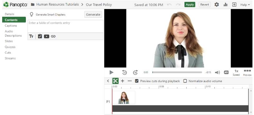Click the Panopto logo
This screenshot has width=254, height=115.
click(x=15, y=5)
